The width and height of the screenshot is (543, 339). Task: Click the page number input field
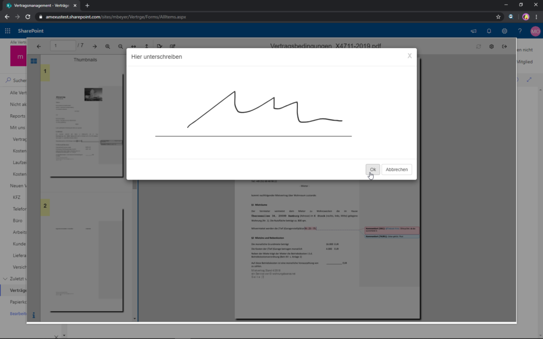tap(63, 45)
